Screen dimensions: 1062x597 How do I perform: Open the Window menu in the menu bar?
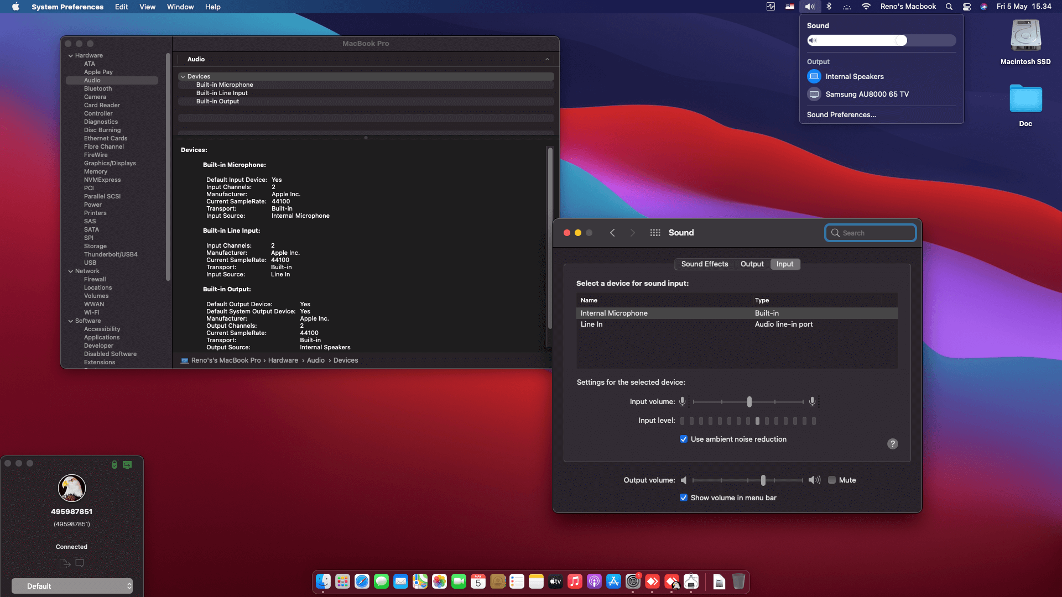pyautogui.click(x=180, y=7)
